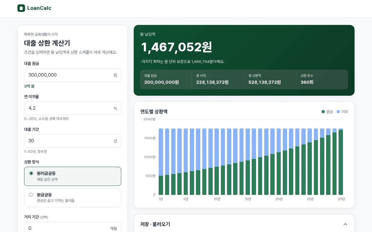
Task: Click the hint 1~50년, 정수만
Action: coord(35,152)
